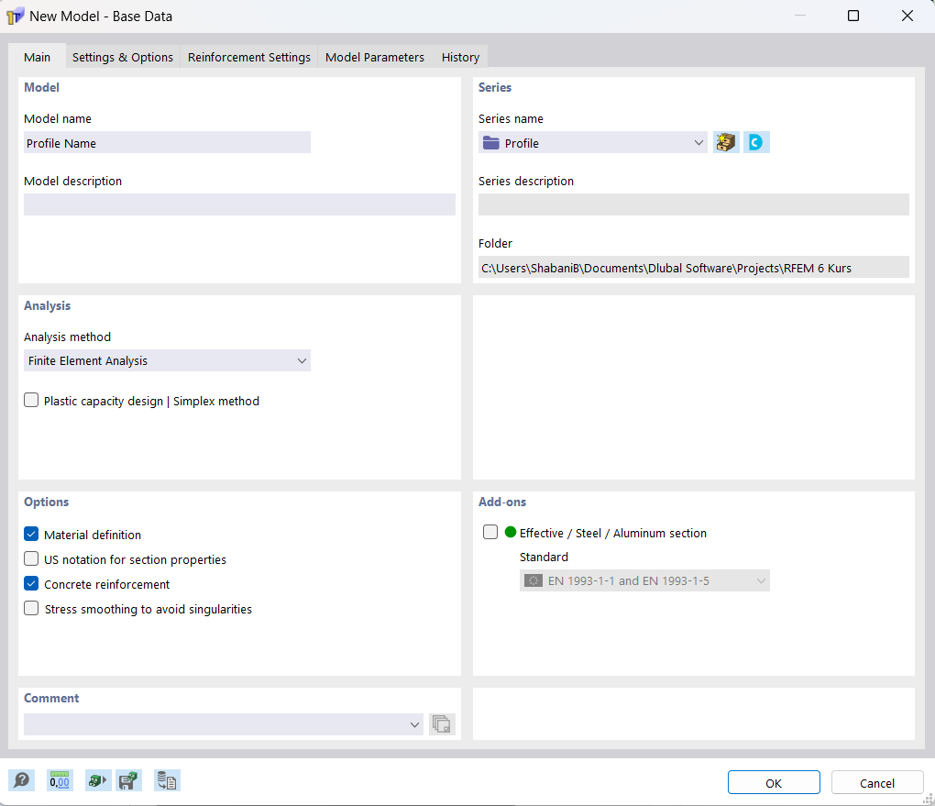The image size is (935, 806).
Task: Disable the Material definition option
Action: coord(30,535)
